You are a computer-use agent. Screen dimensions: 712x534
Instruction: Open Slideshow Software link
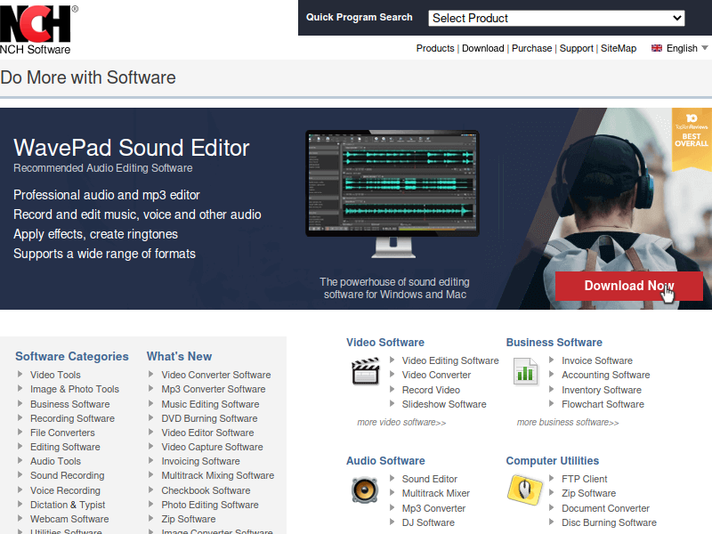coord(444,404)
